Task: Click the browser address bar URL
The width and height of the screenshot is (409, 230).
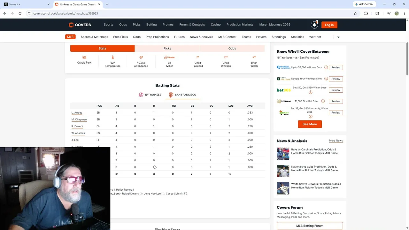Action: pos(66,13)
